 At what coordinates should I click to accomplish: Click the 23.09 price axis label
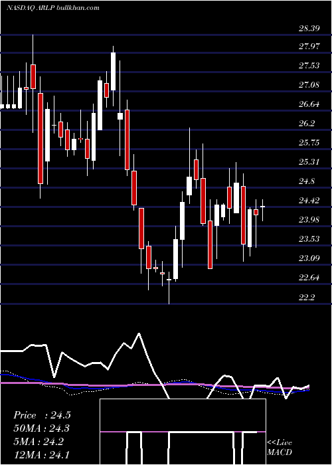(309, 258)
